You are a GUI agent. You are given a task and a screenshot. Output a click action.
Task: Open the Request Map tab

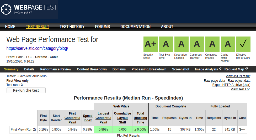[234, 69]
